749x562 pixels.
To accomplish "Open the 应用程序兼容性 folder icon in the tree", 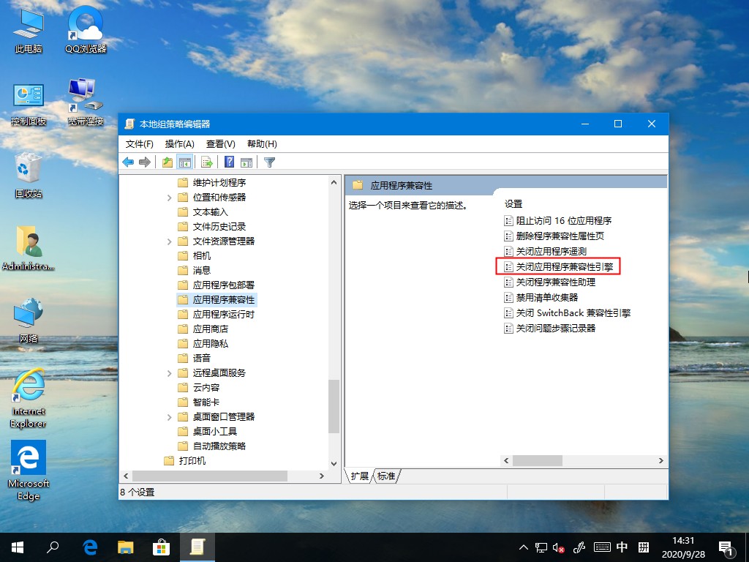I will point(183,299).
